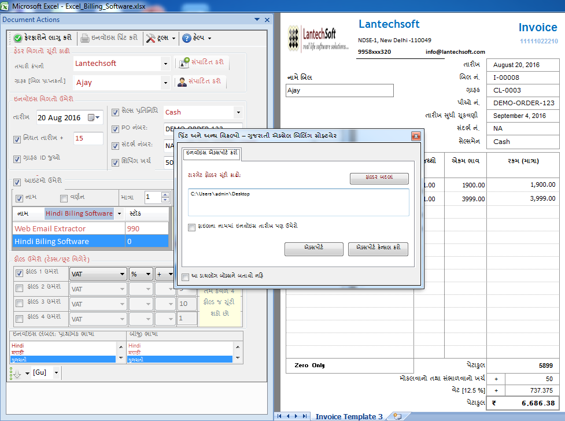
Task: Toggle the shipping cost checkbox
Action: pyautogui.click(x=115, y=163)
